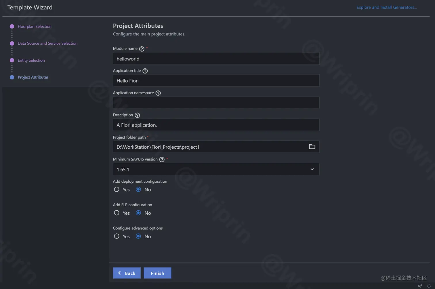
Task: Select the helloworld module name field
Action: [216, 58]
